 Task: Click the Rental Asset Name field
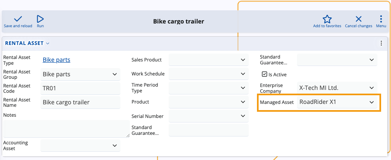[x=80, y=102]
